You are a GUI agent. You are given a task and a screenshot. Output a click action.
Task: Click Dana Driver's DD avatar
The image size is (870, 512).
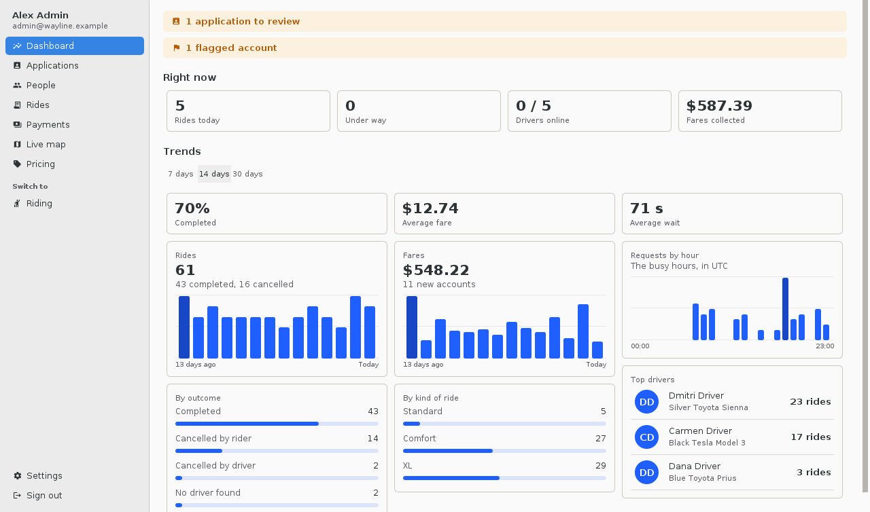(x=647, y=473)
